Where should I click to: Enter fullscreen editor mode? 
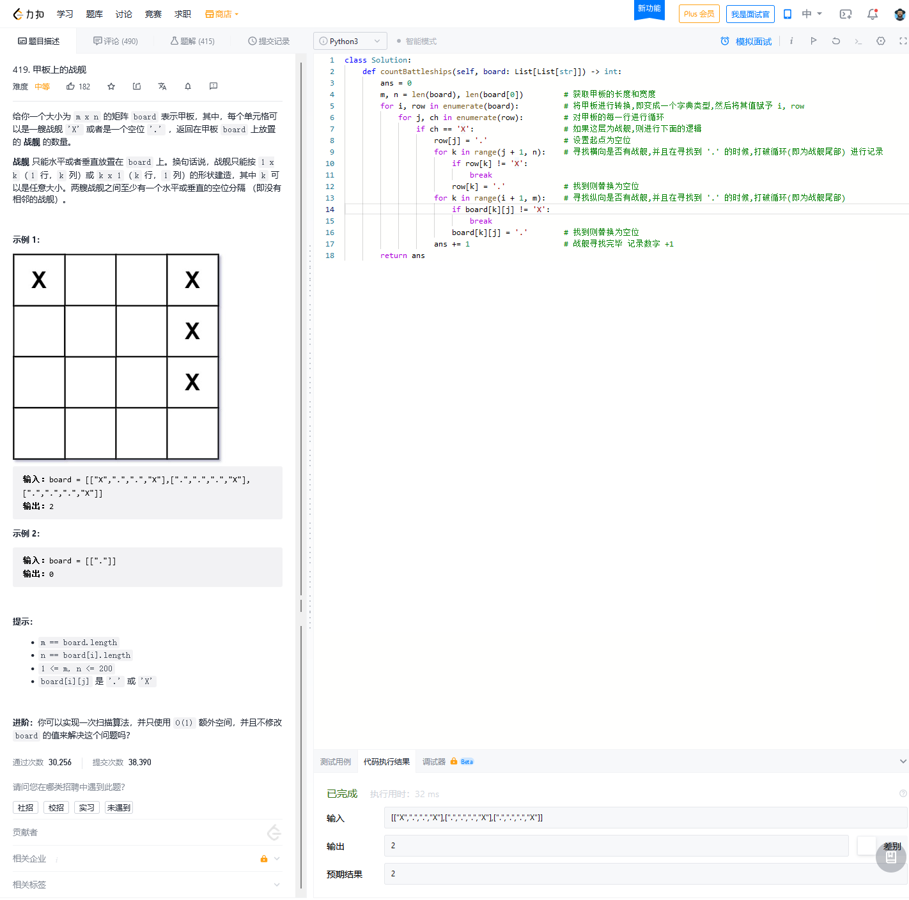(903, 41)
